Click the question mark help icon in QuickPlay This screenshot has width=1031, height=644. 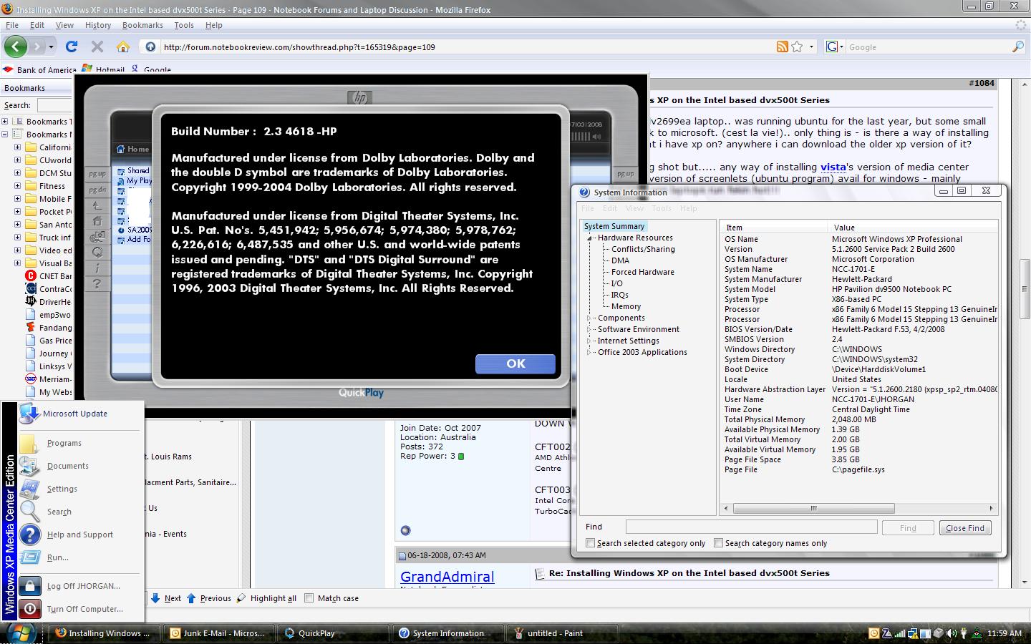point(97,283)
